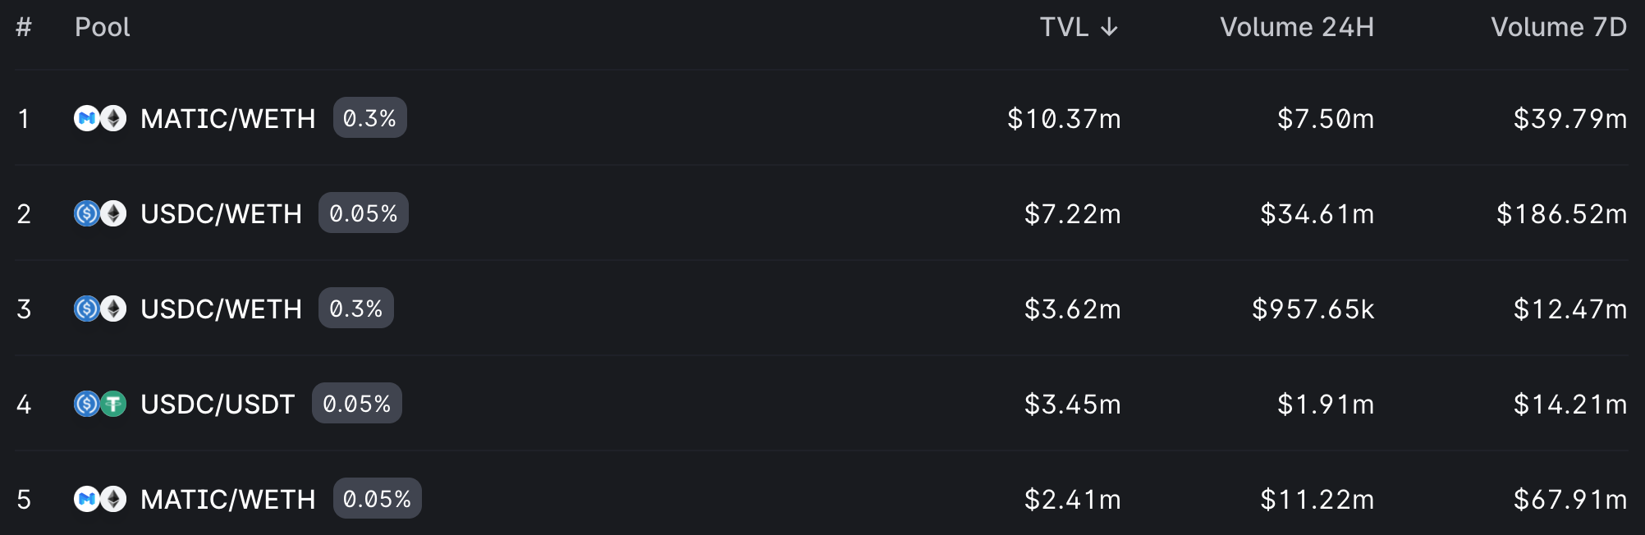The height and width of the screenshot is (535, 1645).
Task: Sort by Volume 24H column header
Action: pyautogui.click(x=1297, y=27)
